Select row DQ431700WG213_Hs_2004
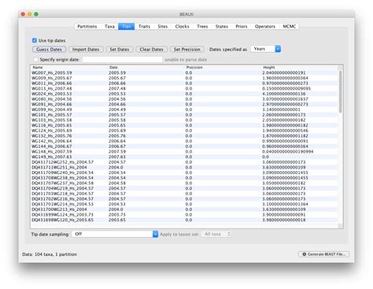This screenshot has width=373, height=289. (x=184, y=209)
